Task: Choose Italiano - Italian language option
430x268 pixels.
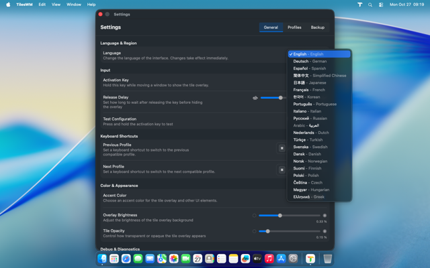Action: pos(319,111)
